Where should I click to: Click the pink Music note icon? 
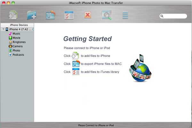tap(11, 33)
